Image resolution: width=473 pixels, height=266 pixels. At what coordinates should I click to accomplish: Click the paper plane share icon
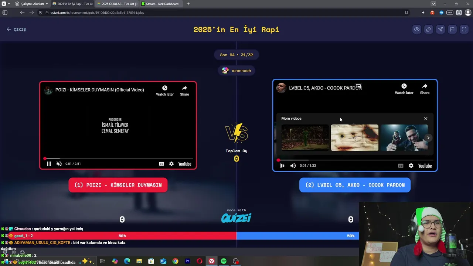440,30
